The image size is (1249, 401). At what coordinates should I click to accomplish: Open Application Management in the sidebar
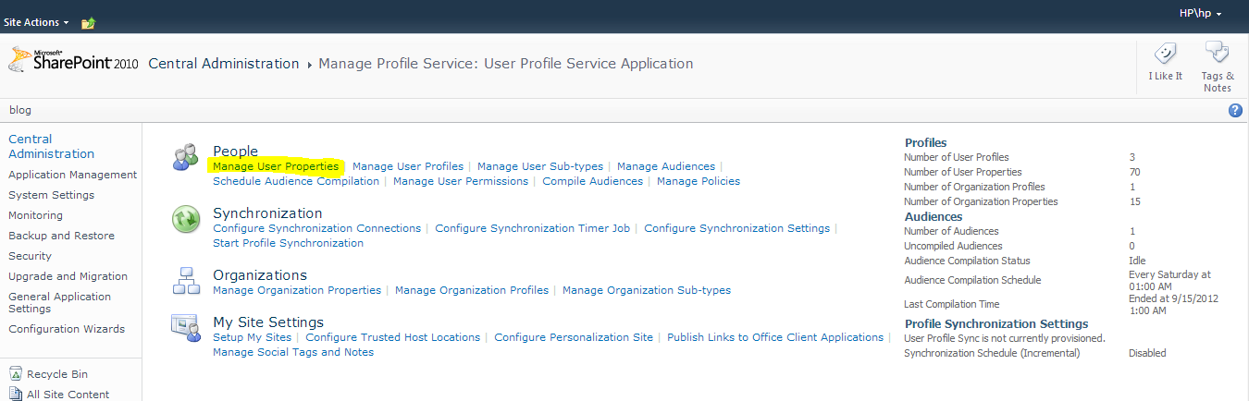click(x=72, y=175)
